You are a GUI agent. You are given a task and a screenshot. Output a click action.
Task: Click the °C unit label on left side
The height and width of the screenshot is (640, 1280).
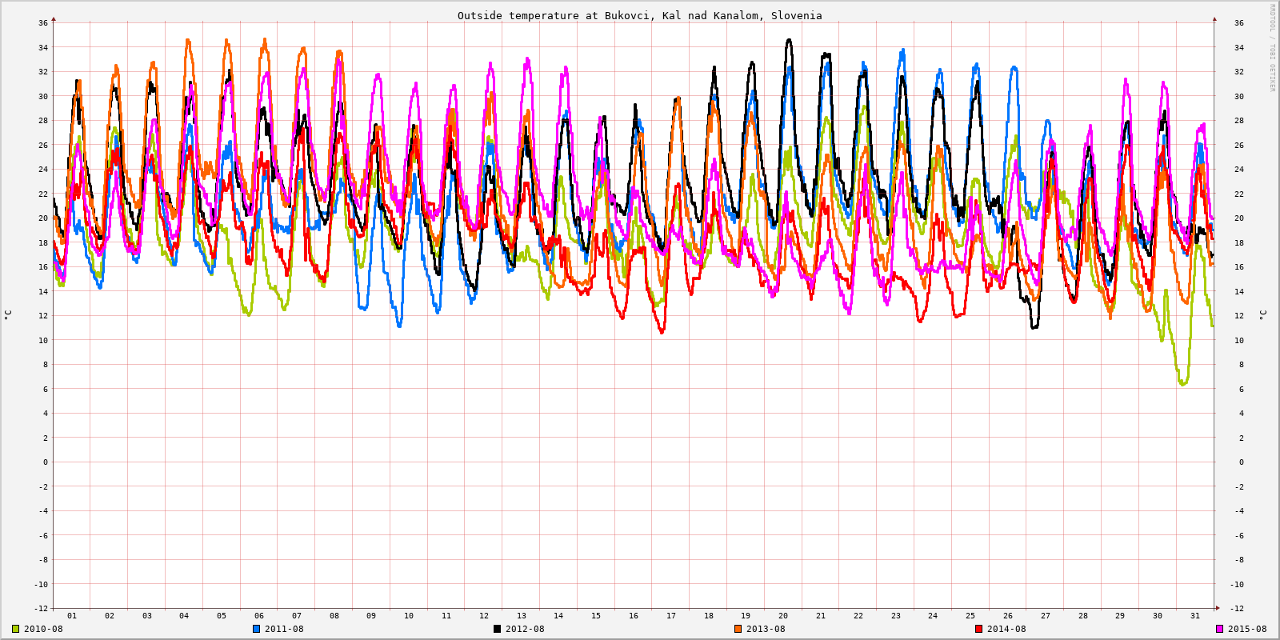pos(7,315)
